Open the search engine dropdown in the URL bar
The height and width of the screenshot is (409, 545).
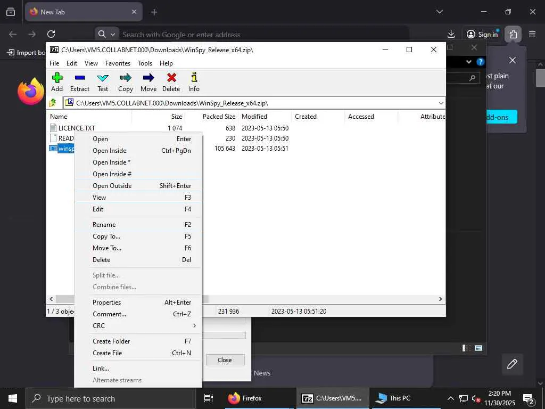(x=113, y=35)
